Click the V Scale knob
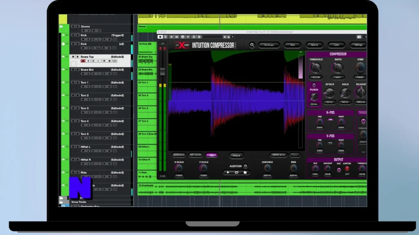The width and height of the screenshot is (419, 235). [x=203, y=168]
